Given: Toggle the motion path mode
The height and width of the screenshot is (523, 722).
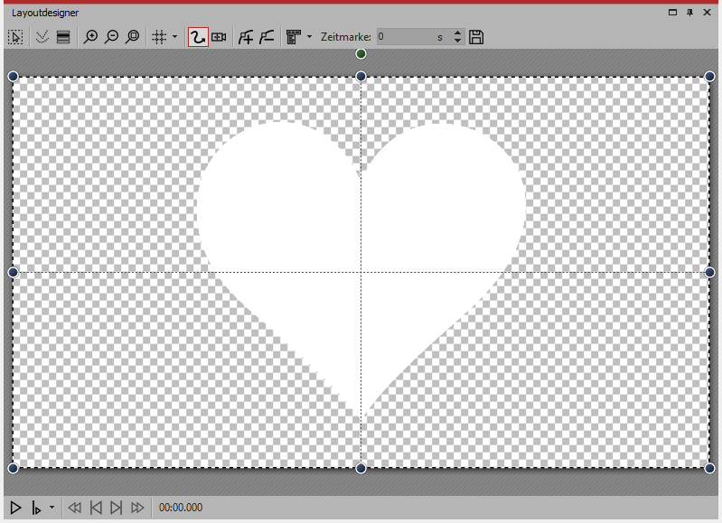Looking at the screenshot, I should (197, 37).
